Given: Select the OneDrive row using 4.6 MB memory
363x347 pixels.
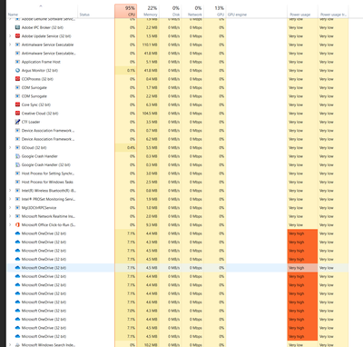Looking at the screenshot, I should pos(177,302).
